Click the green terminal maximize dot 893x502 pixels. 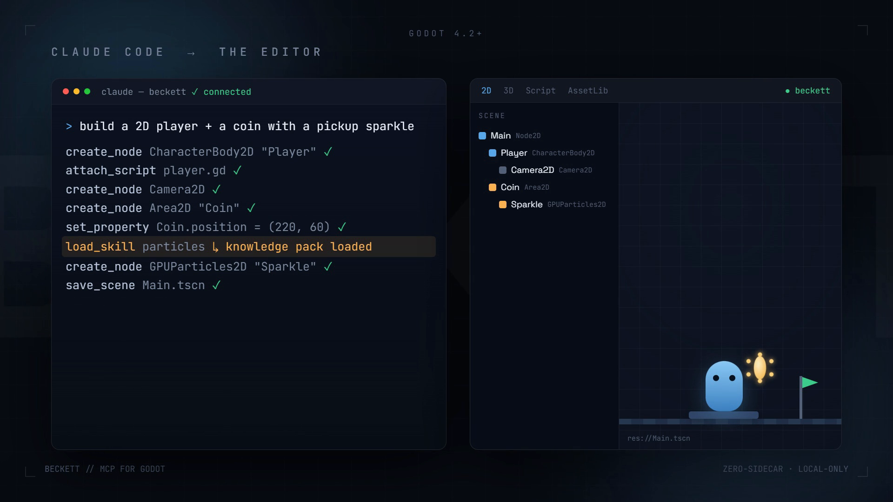[87, 92]
